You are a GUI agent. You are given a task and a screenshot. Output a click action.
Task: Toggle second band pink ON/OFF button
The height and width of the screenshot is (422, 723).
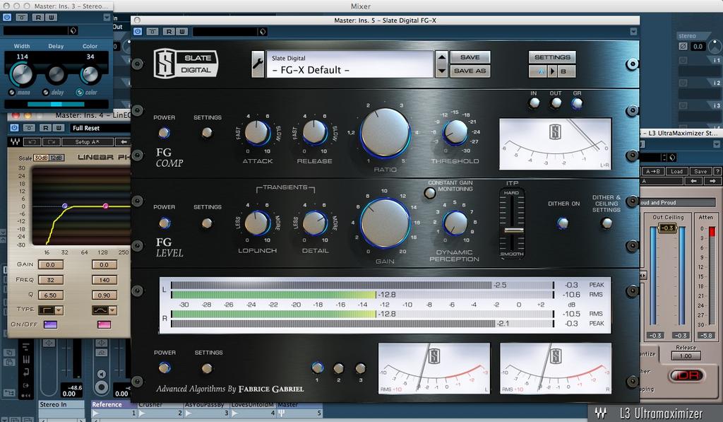[x=104, y=324]
